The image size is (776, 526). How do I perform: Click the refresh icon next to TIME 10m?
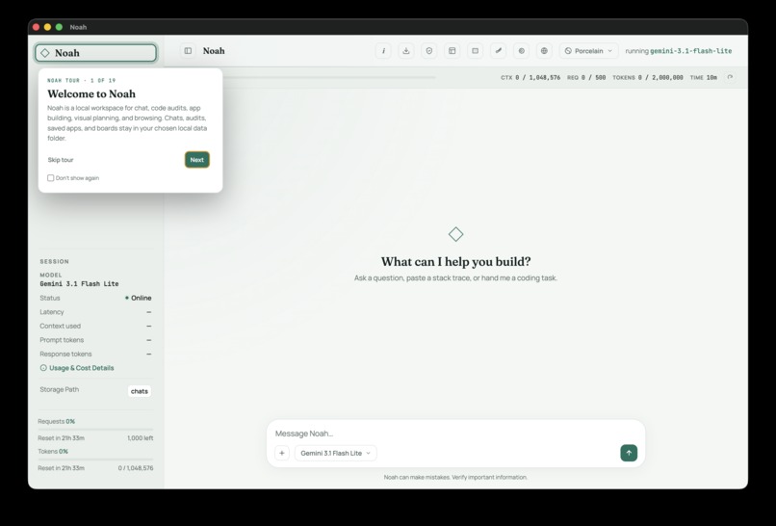coord(730,77)
